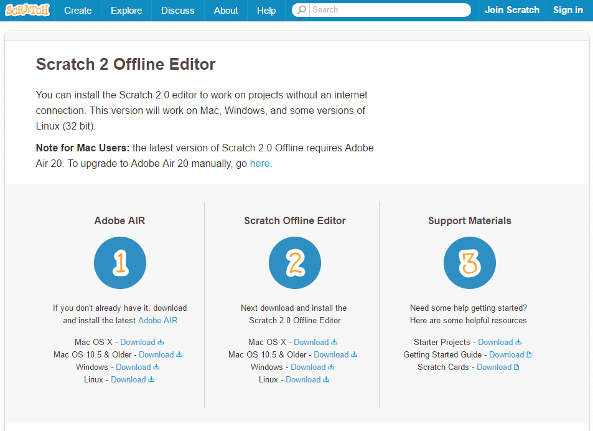
Task: Download Scratch Offline Editor for Mac OS X
Action: pyautogui.click(x=311, y=342)
